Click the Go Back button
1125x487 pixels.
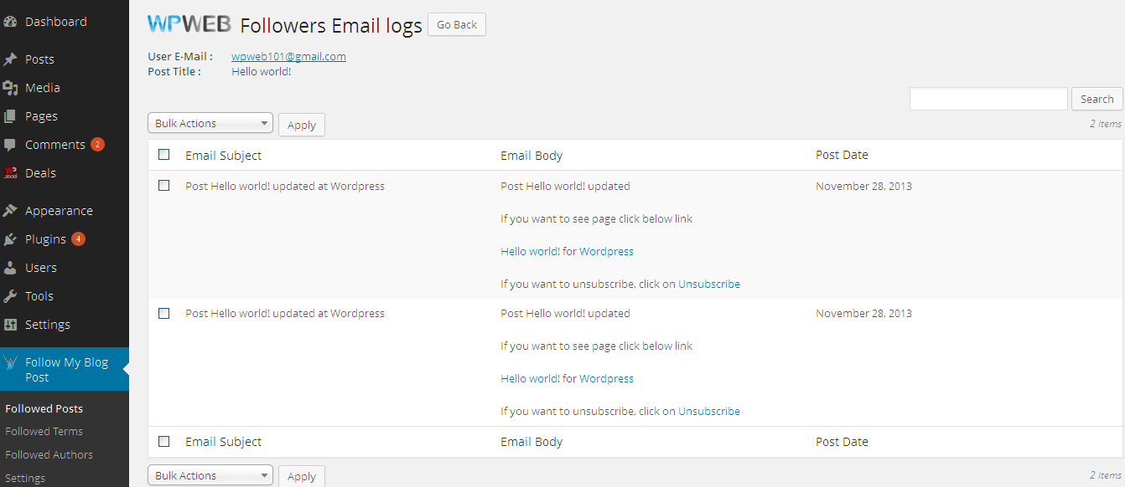click(457, 25)
